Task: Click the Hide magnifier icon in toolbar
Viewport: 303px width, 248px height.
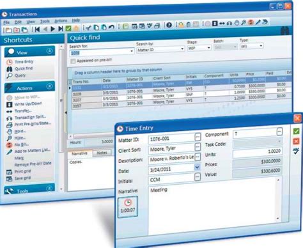Action: (244, 22)
